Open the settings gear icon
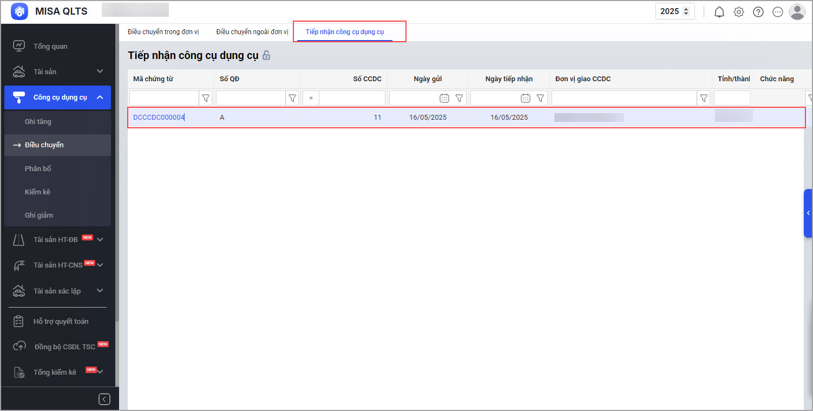Image resolution: width=813 pixels, height=411 pixels. point(738,12)
